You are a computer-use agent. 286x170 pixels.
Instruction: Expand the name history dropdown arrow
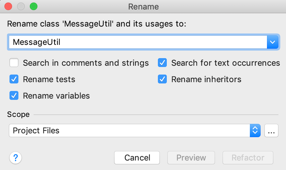tap(272, 42)
